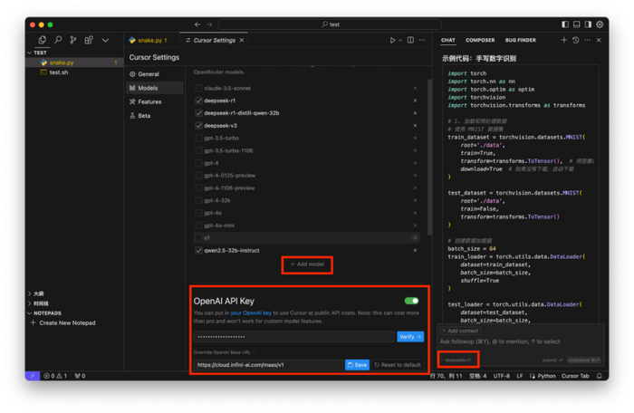This screenshot has height=413, width=634.
Task: Click the Add model button
Action: tap(307, 264)
